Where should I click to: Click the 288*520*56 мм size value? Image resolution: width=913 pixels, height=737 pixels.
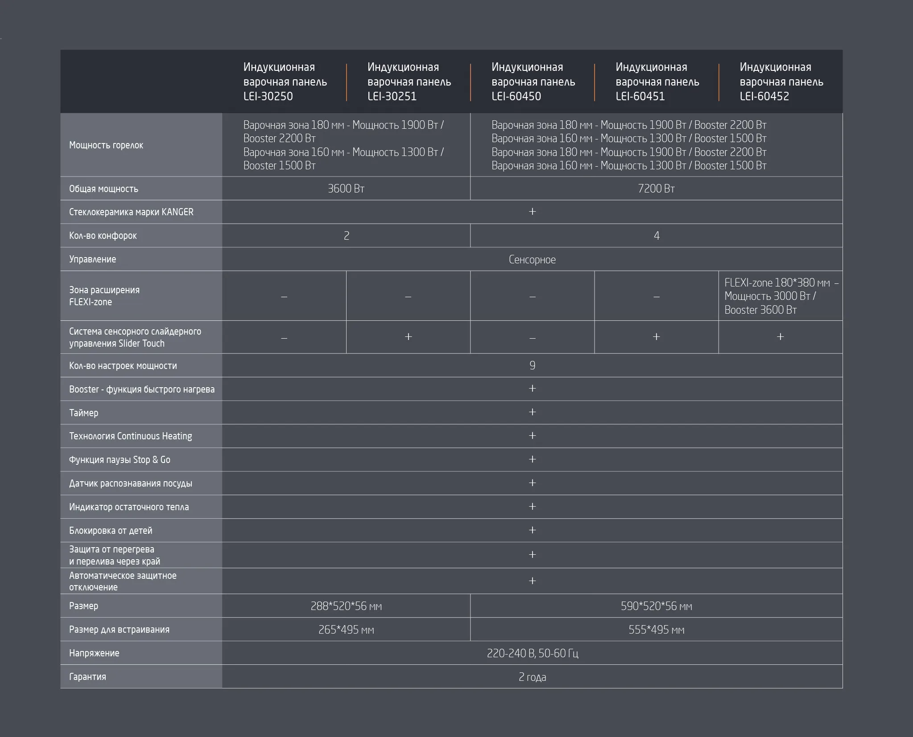coord(346,606)
